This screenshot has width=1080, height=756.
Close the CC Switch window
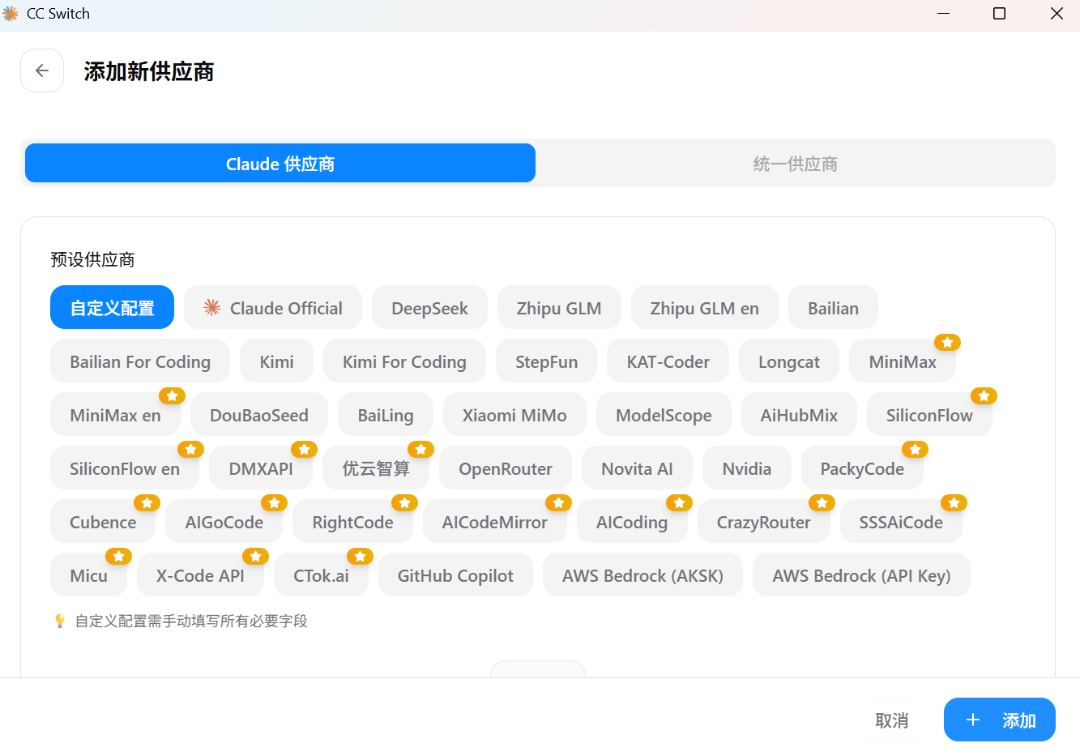pos(1057,14)
